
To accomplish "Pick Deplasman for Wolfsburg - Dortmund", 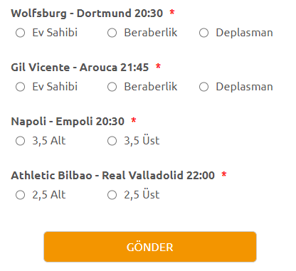I will click(x=203, y=33).
